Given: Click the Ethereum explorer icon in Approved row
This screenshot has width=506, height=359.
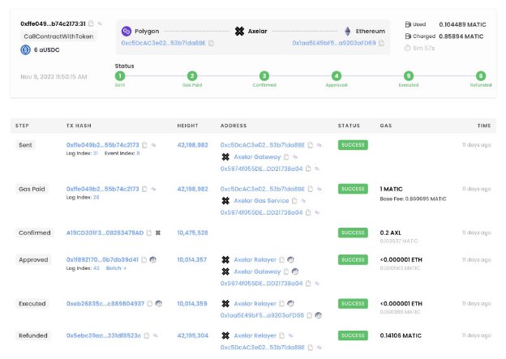Looking at the screenshot, I should pos(152,259).
